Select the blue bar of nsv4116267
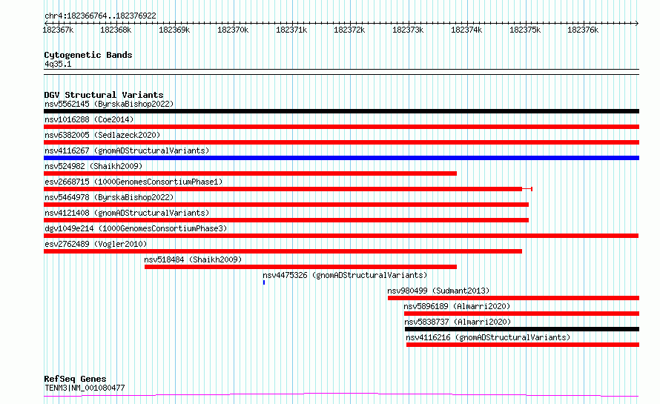The image size is (660, 404). pos(341,158)
